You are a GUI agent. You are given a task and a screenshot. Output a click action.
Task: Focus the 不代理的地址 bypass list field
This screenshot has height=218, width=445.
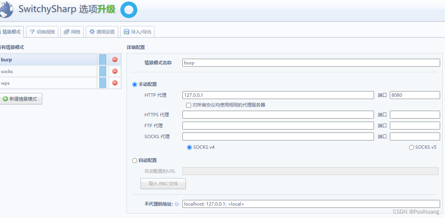(x=311, y=204)
